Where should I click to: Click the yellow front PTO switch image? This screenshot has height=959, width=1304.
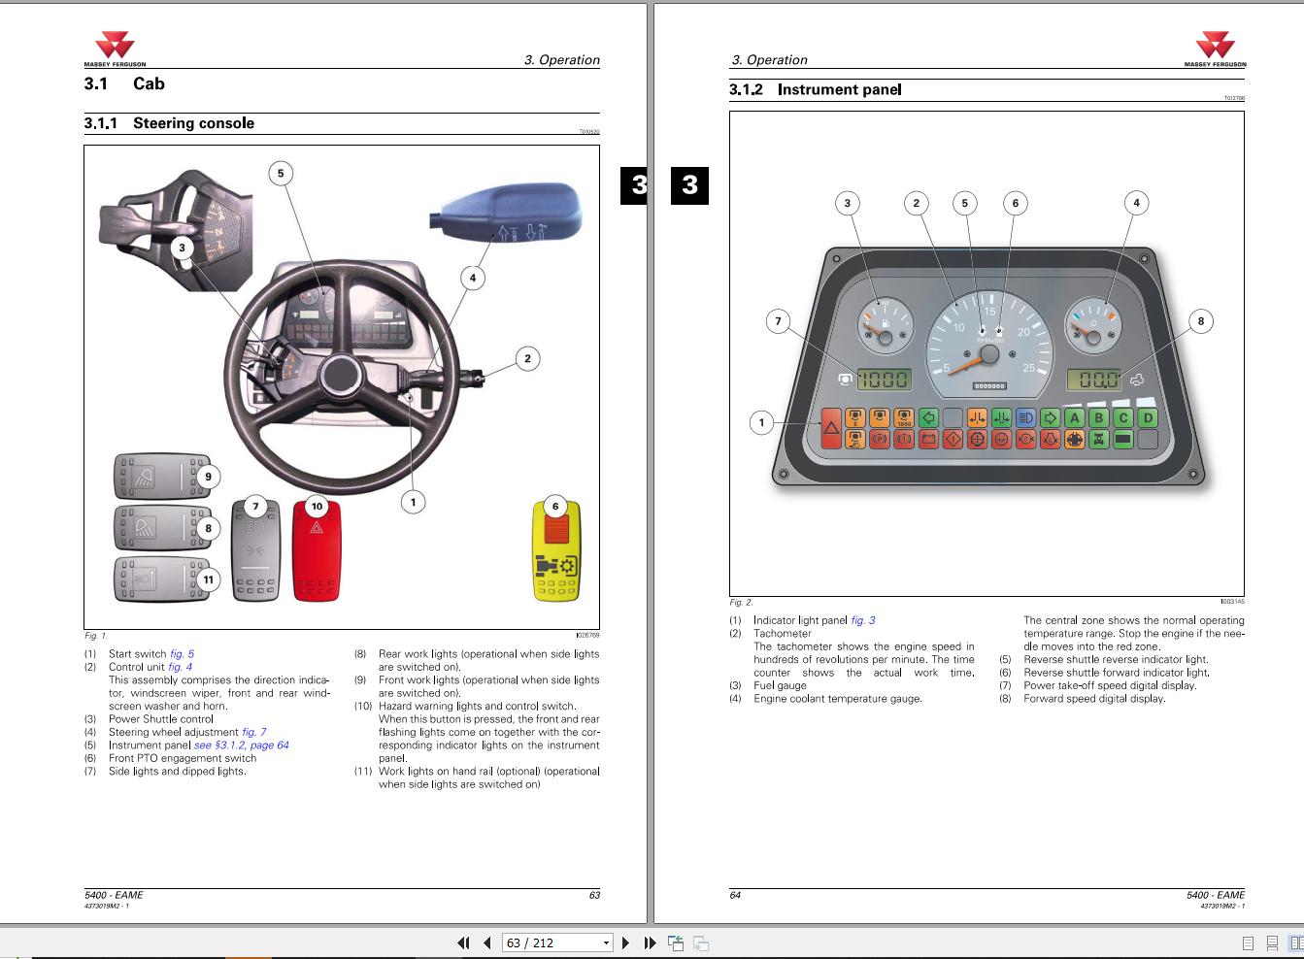556,550
